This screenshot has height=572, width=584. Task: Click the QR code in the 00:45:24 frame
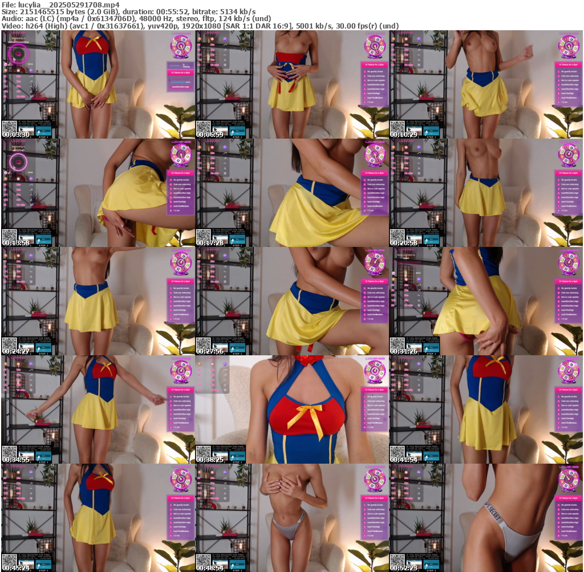[9, 562]
